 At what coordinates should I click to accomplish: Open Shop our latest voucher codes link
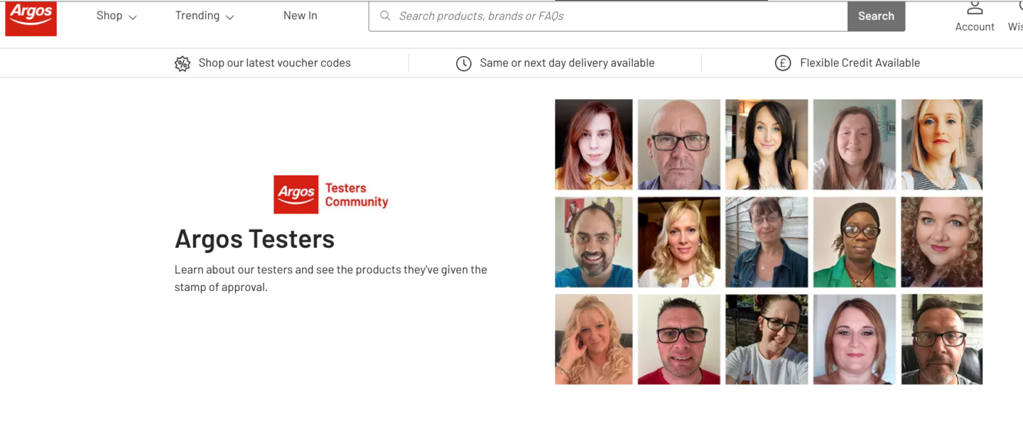275,63
